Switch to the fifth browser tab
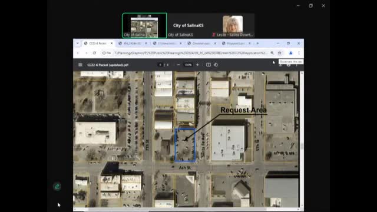Screen dimensions: 377x212 236,44
